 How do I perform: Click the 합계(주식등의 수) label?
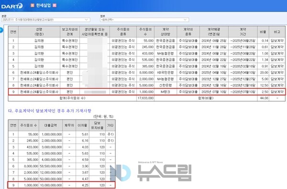coord(72,98)
